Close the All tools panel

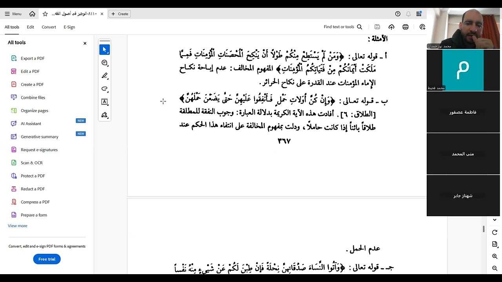tap(85, 43)
